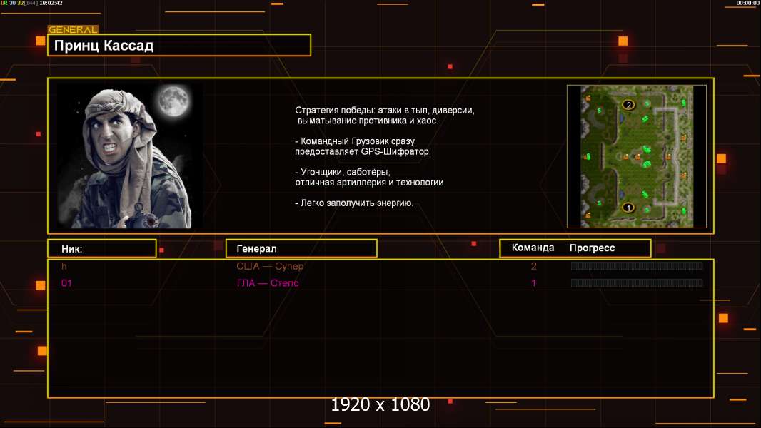Select the Генерал column header
Viewport: 761px width, 428px height.
pos(301,248)
